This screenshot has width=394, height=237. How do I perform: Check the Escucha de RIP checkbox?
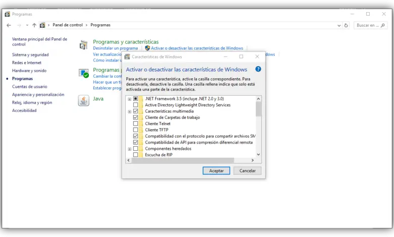tap(135, 155)
